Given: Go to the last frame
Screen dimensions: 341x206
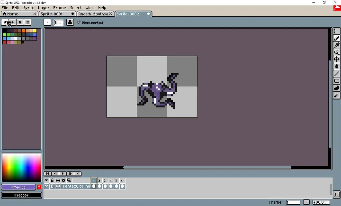Looking at the screenshot, I should click(78, 174).
